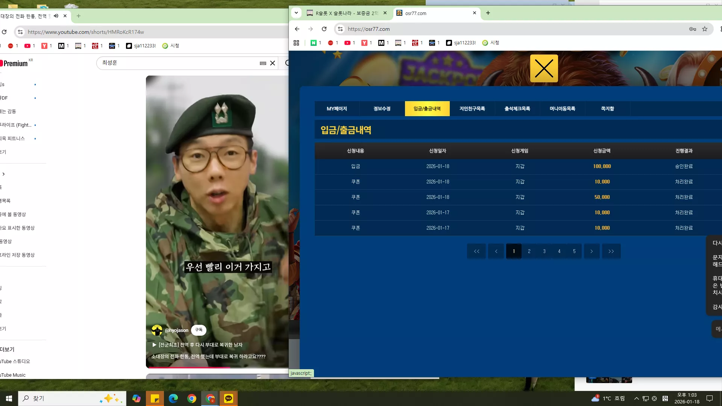Reload the osr77.com page
This screenshot has height=406, width=722.
pyautogui.click(x=324, y=29)
